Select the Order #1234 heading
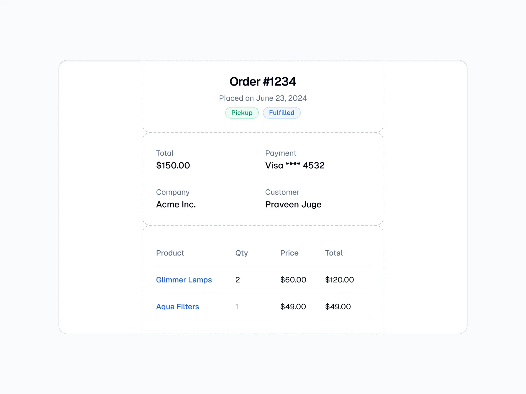Viewport: 526px width, 394px height. click(x=263, y=82)
